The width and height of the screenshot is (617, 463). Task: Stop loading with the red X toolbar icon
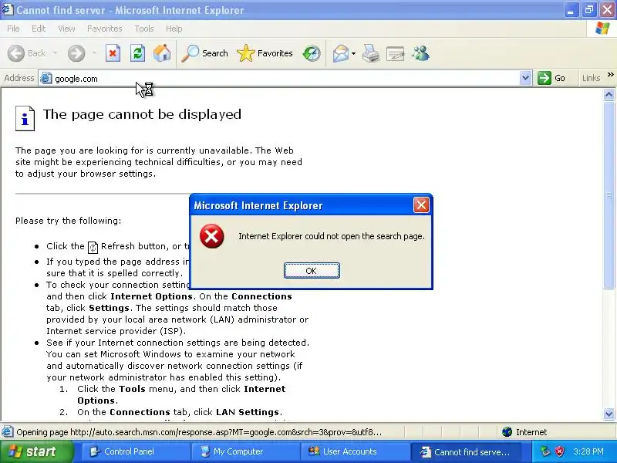tap(113, 53)
